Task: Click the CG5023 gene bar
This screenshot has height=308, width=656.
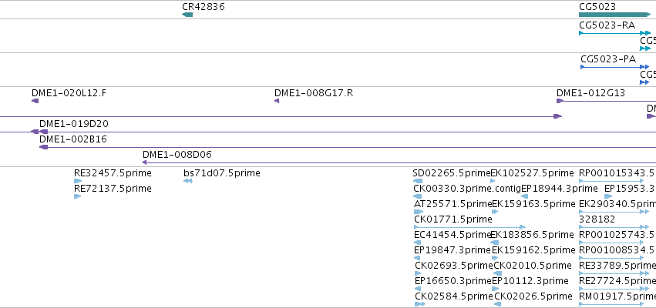Action: coord(614,15)
